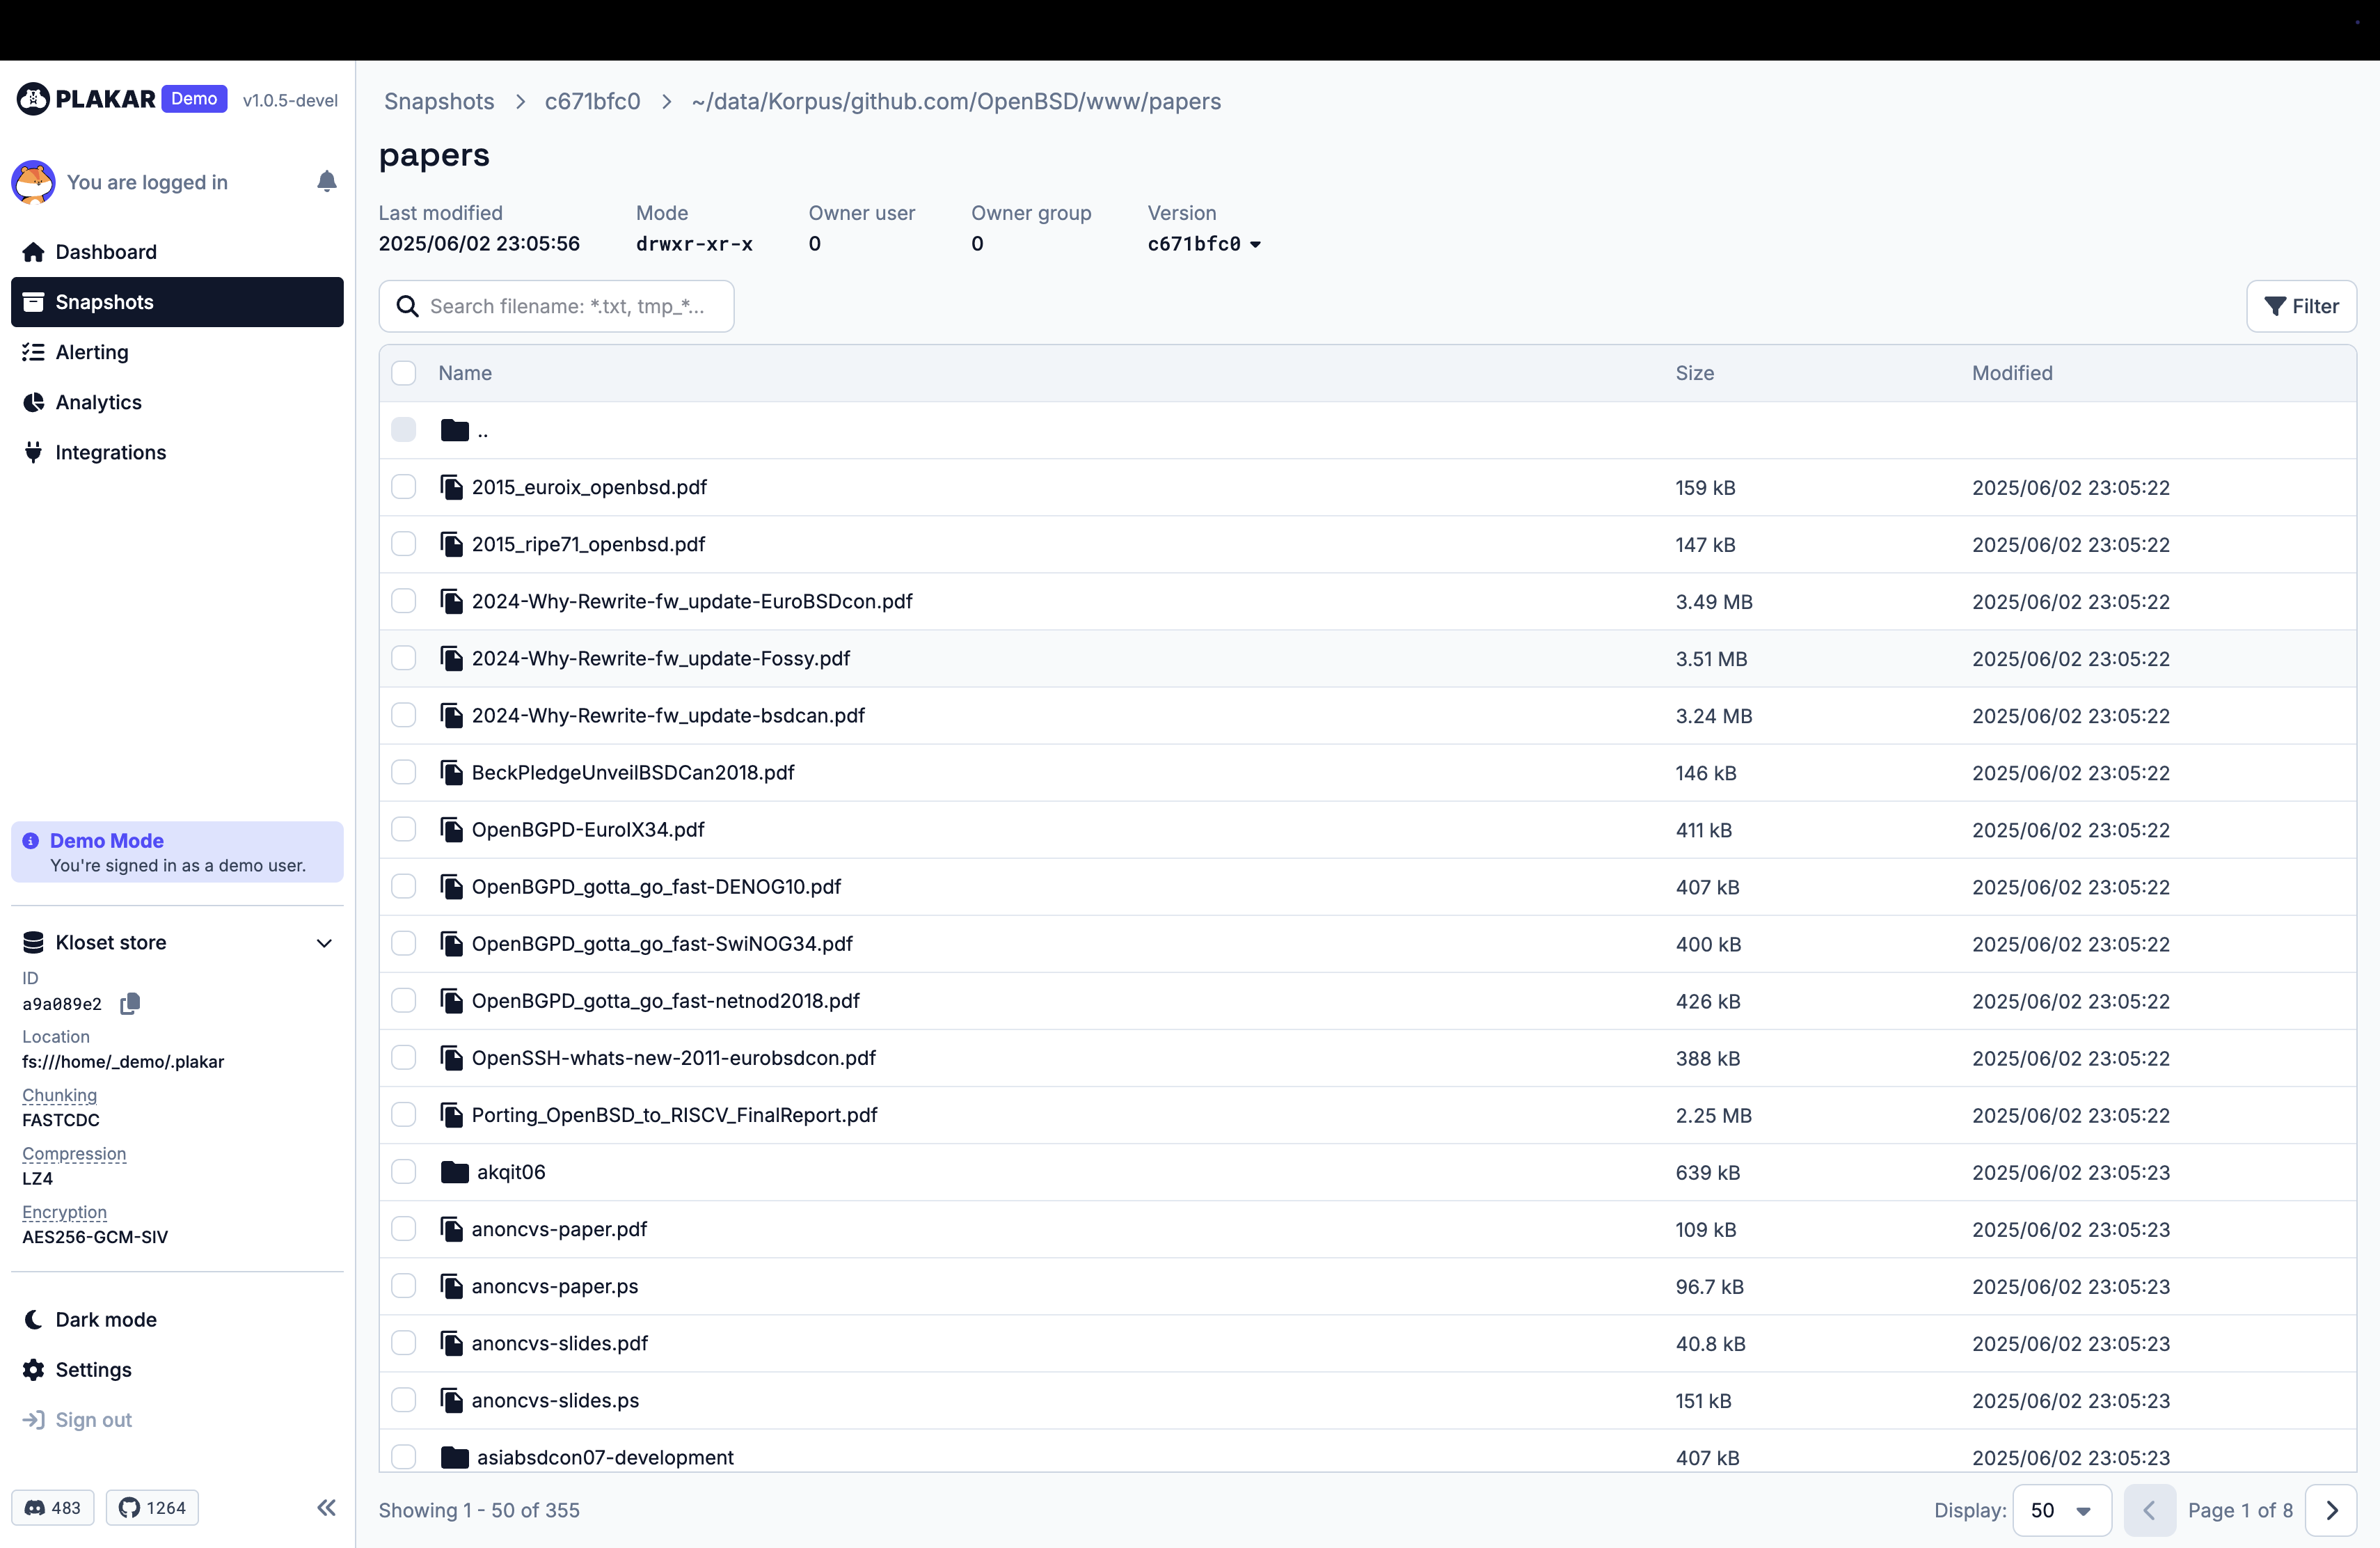Open the Discord community badge

pos(53,1507)
